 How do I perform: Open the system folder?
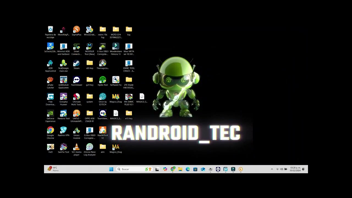click(90, 98)
